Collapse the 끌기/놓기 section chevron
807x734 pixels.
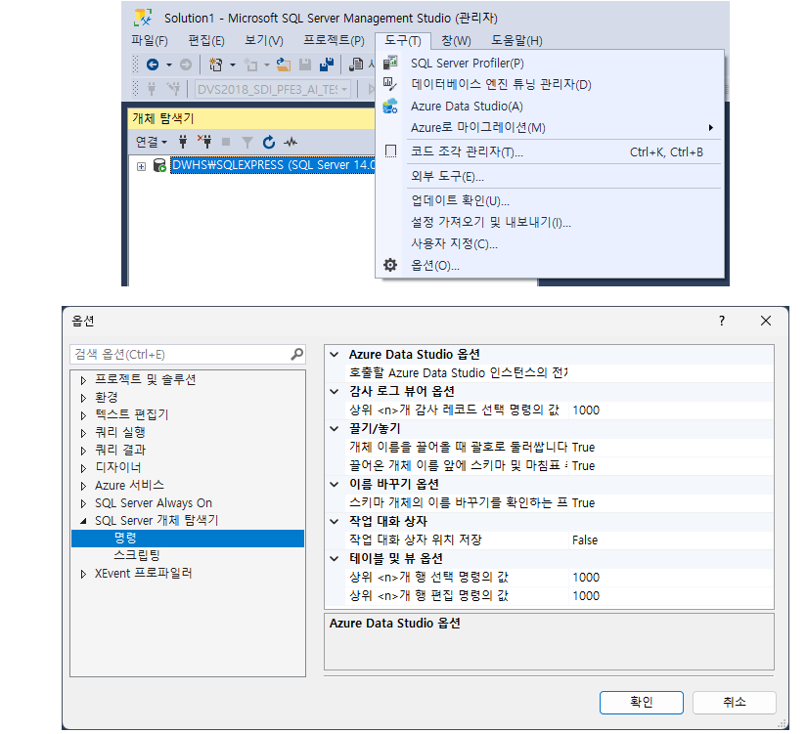335,428
